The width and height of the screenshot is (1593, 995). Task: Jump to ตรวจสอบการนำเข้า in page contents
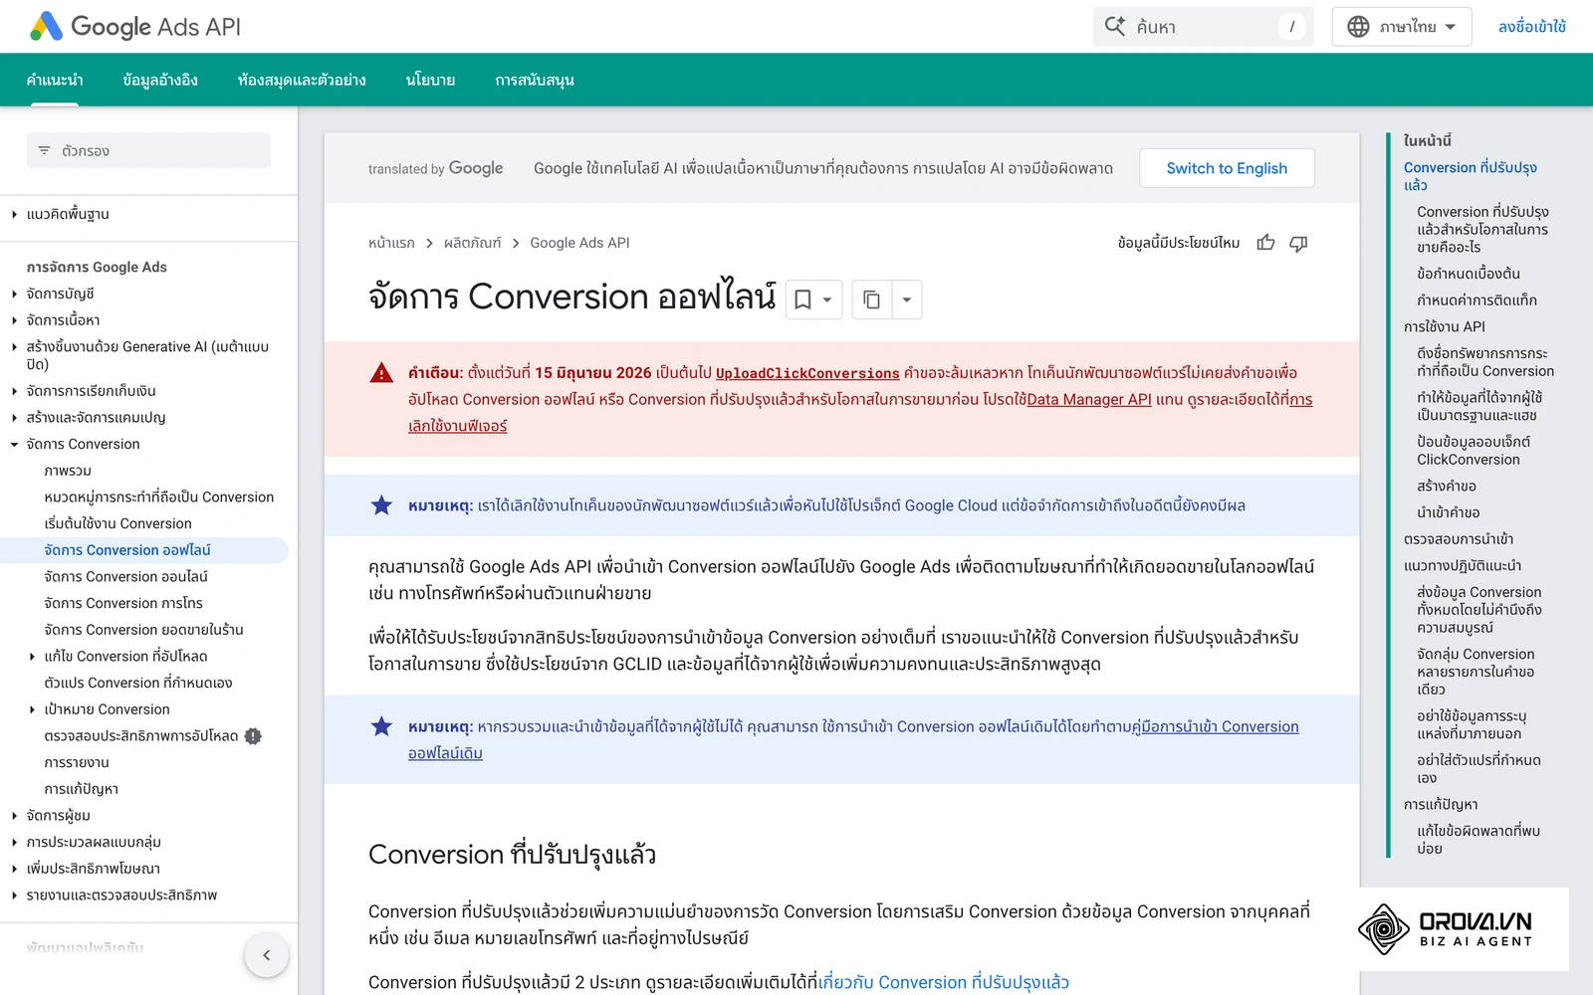pyautogui.click(x=1459, y=539)
